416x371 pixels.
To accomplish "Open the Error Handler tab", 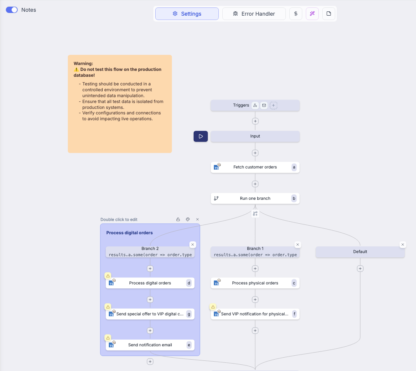I will tap(254, 14).
